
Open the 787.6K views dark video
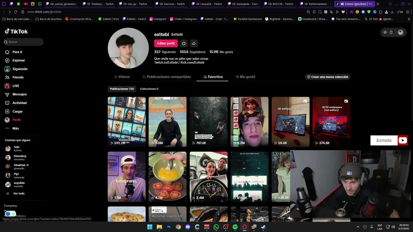tap(208, 122)
